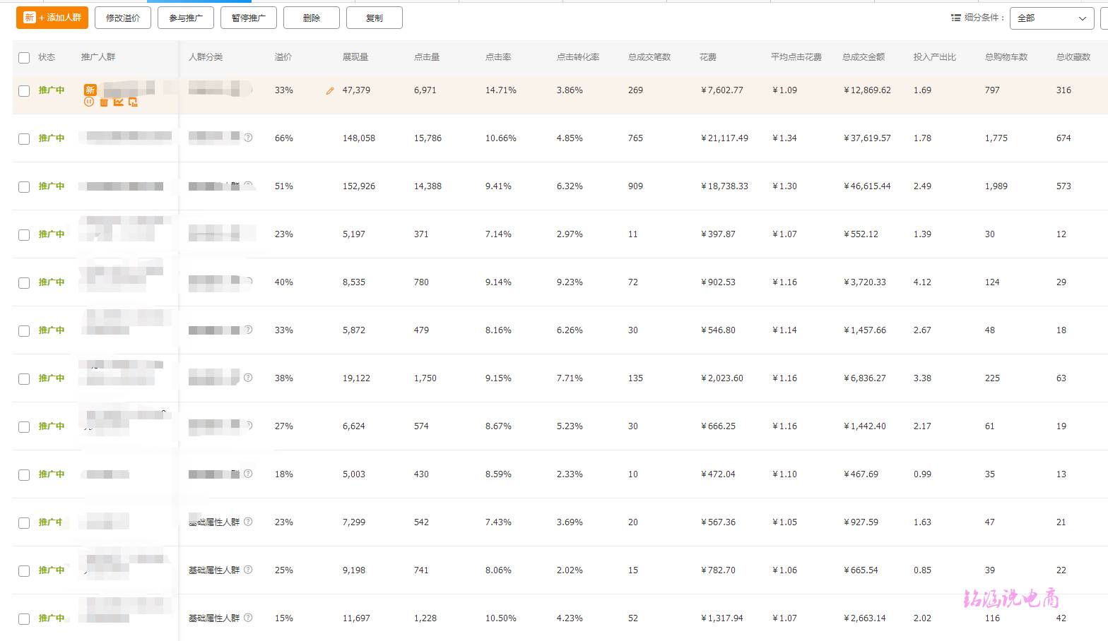Viewport: 1108px width, 641px height.
Task: Click the 总成交金额 column header
Action: (x=864, y=57)
